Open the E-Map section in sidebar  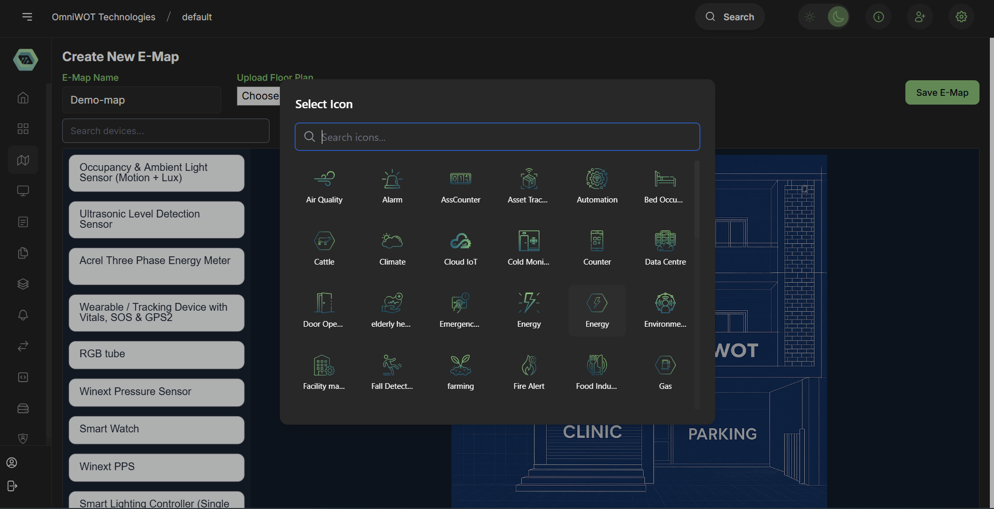point(23,160)
